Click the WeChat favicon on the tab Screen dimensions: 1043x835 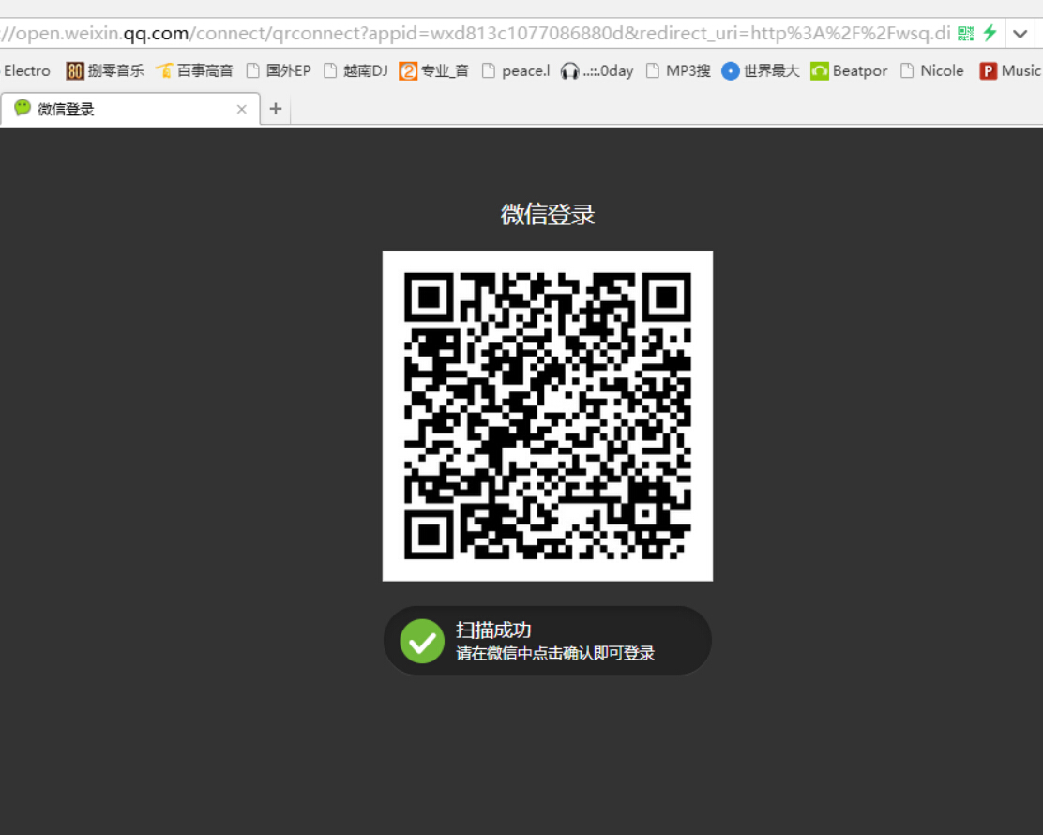23,108
